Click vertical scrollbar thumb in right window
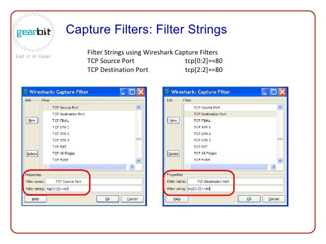 [280, 139]
